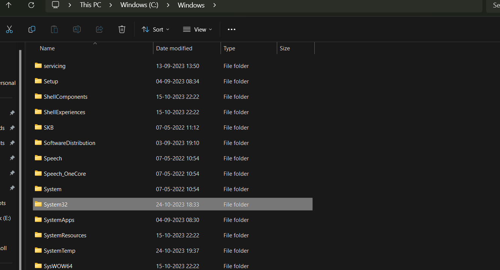Expand chevron after Windows breadcrumb
500x270 pixels.
pyautogui.click(x=214, y=5)
